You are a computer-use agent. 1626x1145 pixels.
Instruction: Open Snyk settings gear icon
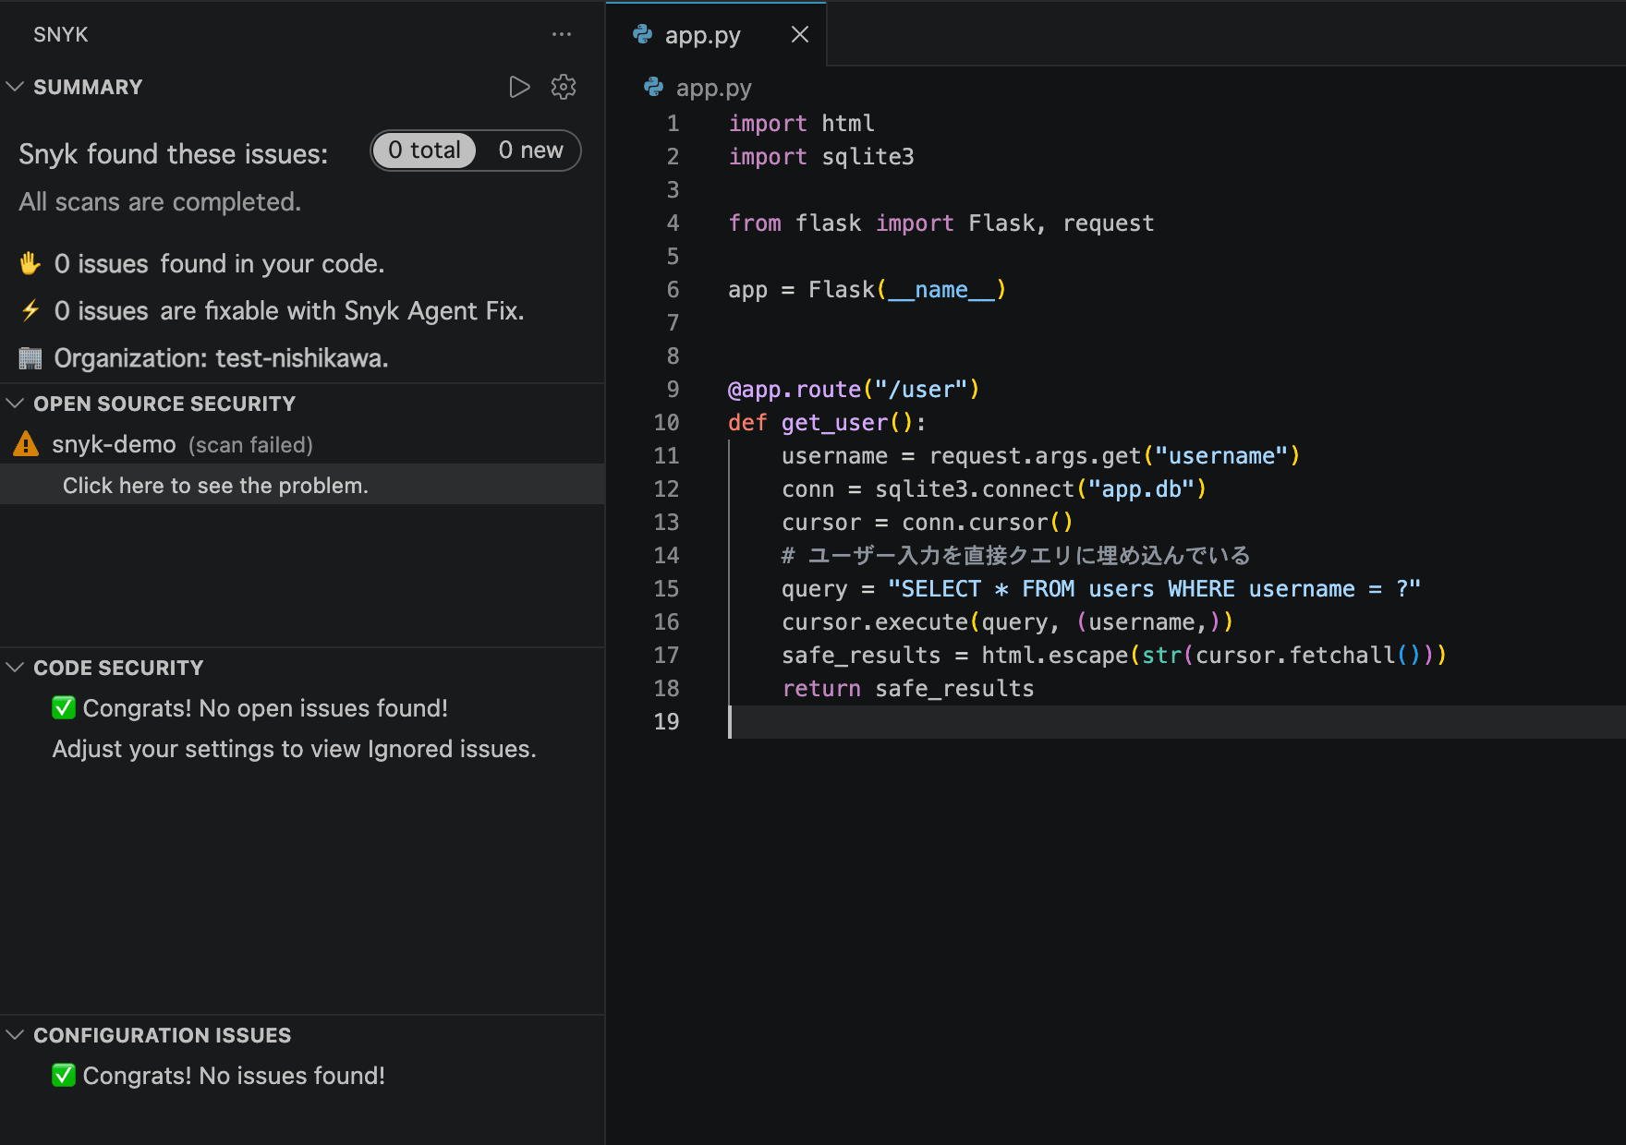(x=564, y=87)
